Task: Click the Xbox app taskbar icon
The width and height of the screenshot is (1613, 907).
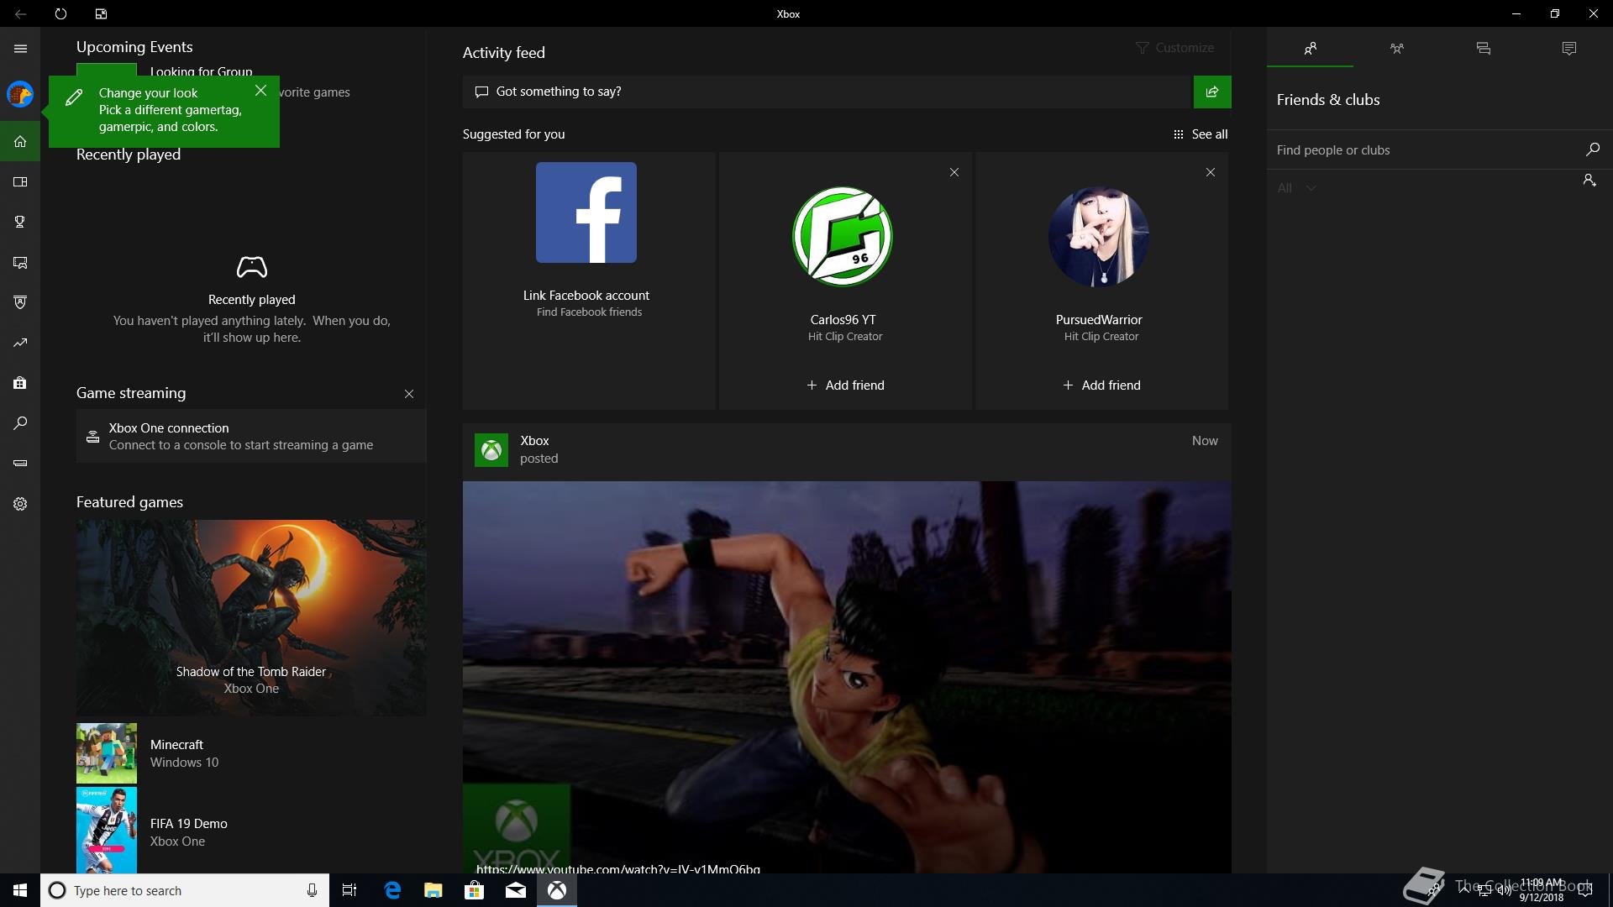Action: point(557,890)
